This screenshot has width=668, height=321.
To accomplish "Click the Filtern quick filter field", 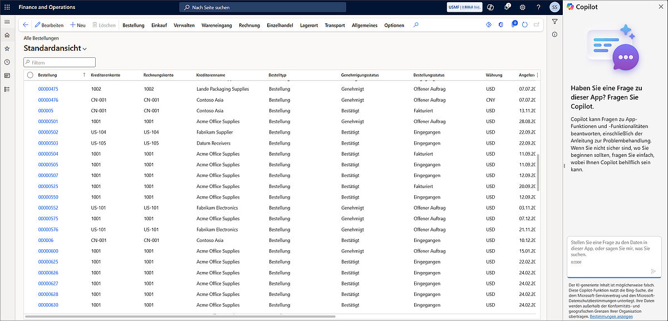I will click(x=60, y=62).
